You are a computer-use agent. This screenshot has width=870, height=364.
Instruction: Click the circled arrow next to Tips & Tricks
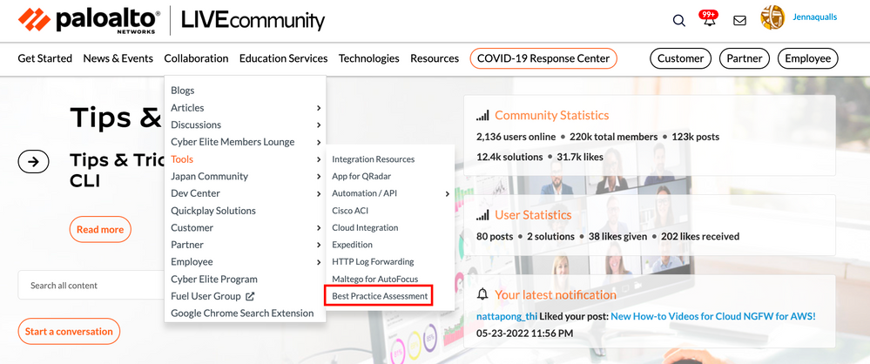click(33, 162)
